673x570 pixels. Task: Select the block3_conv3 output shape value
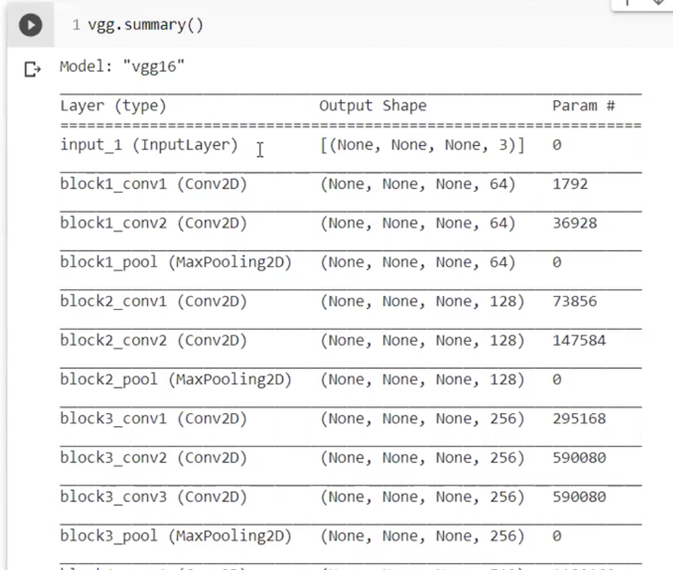click(423, 497)
